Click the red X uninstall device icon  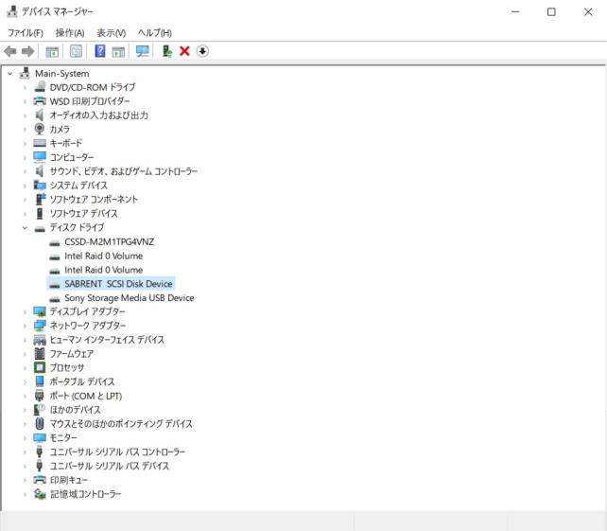tap(184, 51)
